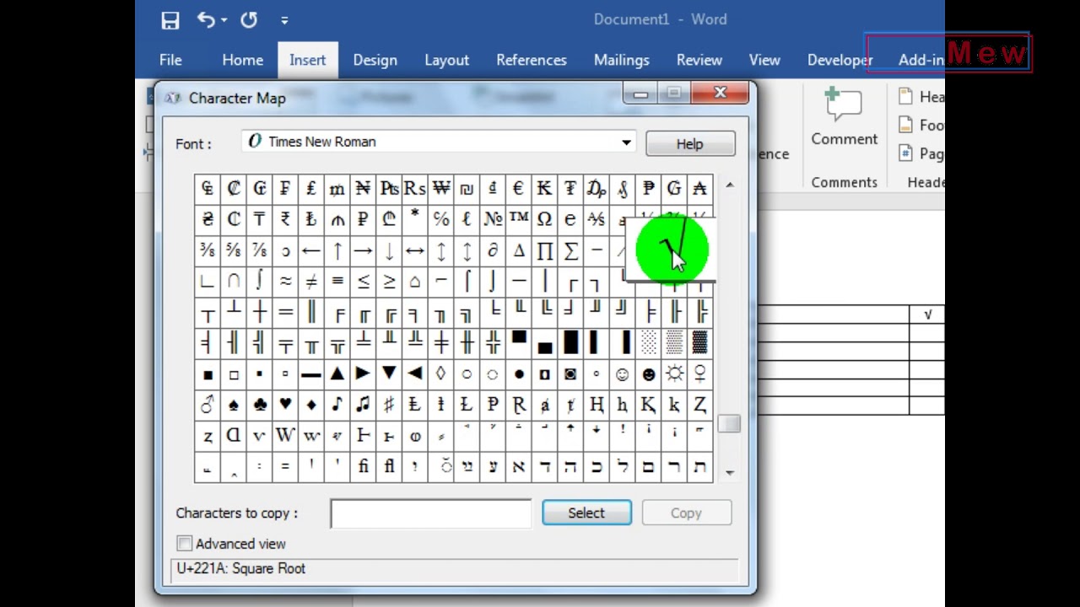Click the table cell containing √ in Word
Screen dimensions: 1080x607
pyautogui.click(x=926, y=314)
